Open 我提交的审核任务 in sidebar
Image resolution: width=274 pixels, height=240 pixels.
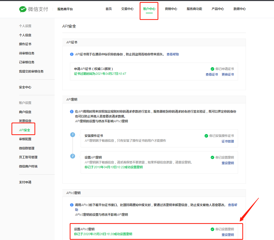31,71
